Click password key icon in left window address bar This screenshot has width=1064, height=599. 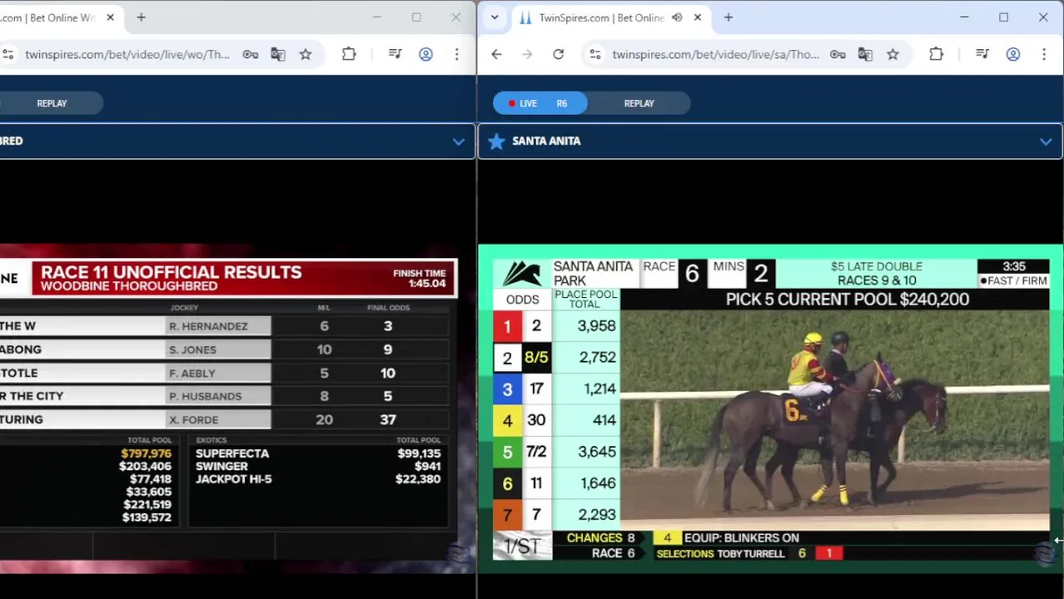(250, 55)
